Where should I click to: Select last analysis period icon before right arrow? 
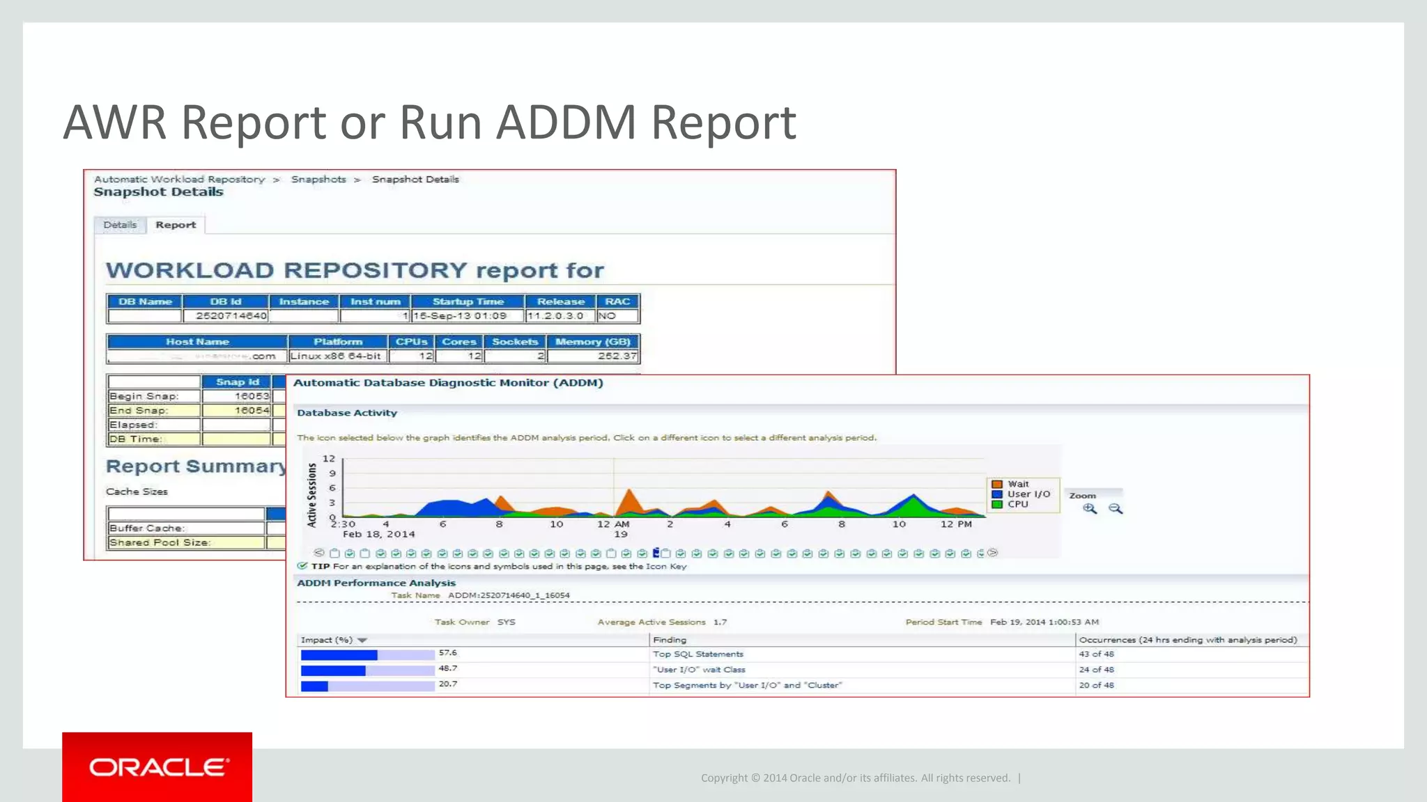(980, 553)
